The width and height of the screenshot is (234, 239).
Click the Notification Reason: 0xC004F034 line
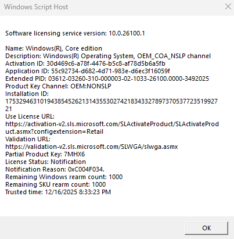click(55, 169)
